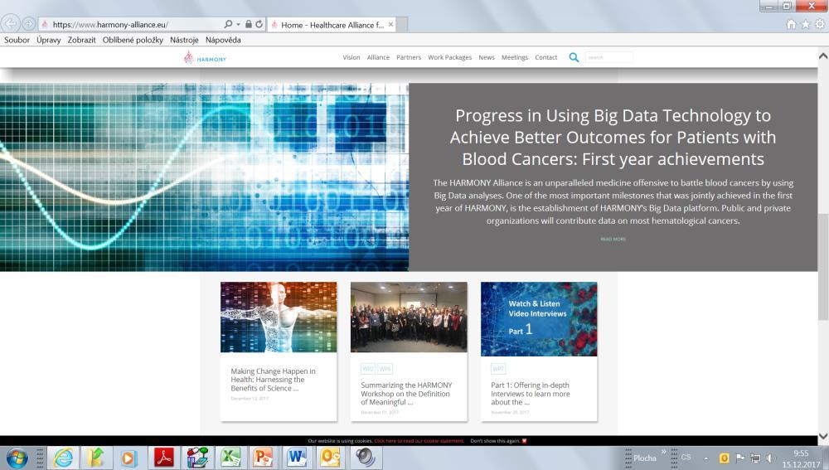Open the Úpravy menu
The width and height of the screenshot is (829, 470).
coord(49,40)
